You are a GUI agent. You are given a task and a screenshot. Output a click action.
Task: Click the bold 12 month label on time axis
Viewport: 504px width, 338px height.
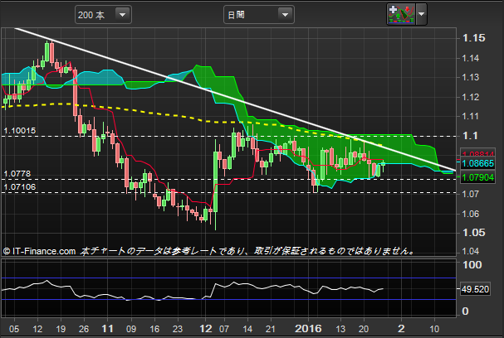coord(206,329)
